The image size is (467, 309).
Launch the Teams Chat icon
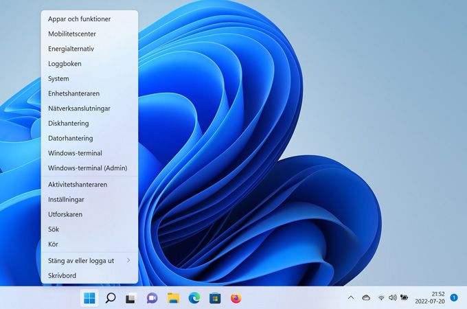click(152, 298)
